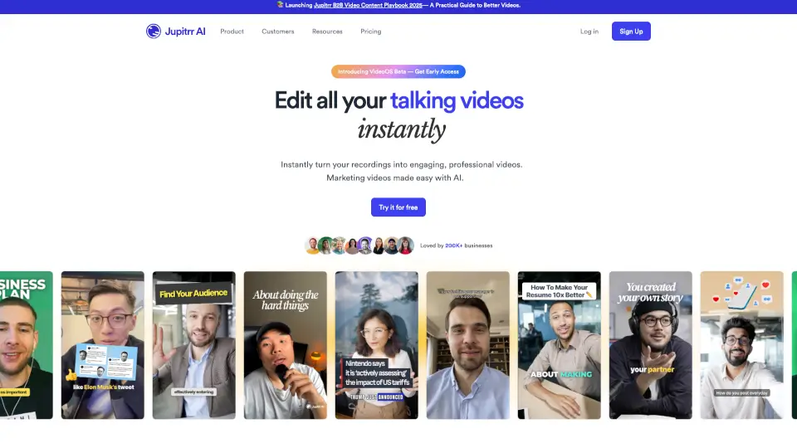Screen dimensions: 797x448
Task: Click the Introducing VideoOS Beta early access badge
Action: coord(398,72)
